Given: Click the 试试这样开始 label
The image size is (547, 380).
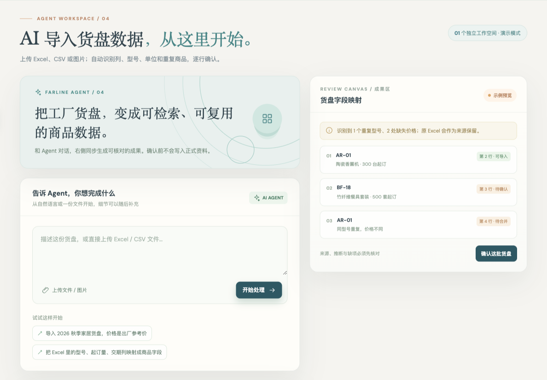Looking at the screenshot, I should (47, 318).
